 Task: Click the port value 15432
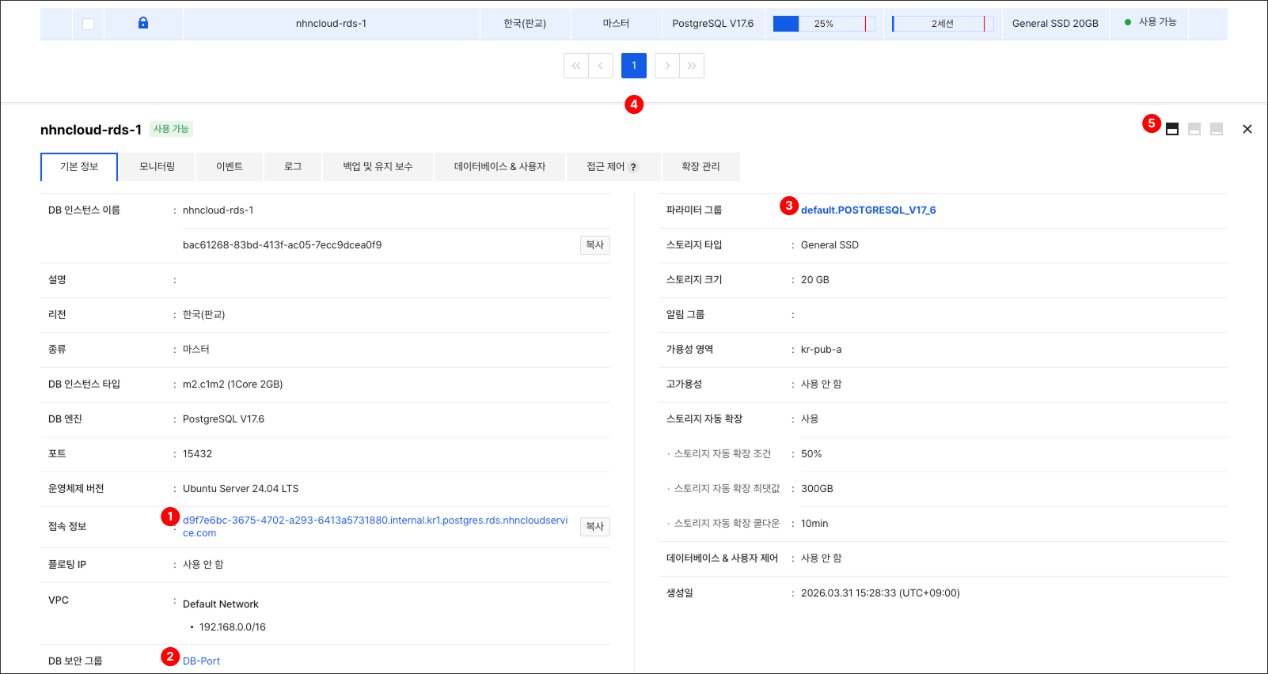point(197,454)
